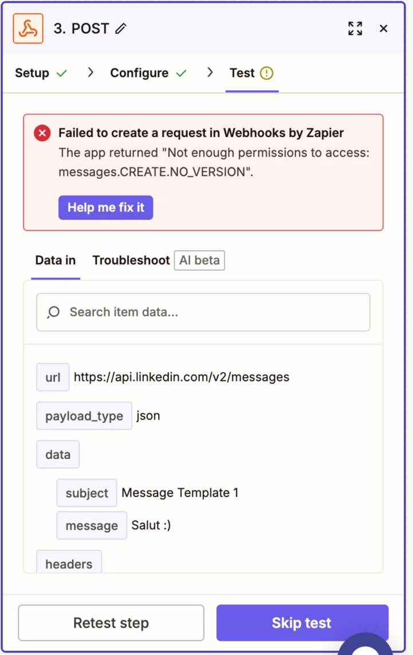Click the Setup green checkmark
The width and height of the screenshot is (413, 655).
(x=61, y=73)
